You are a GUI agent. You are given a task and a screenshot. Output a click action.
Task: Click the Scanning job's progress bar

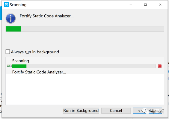point(84,66)
